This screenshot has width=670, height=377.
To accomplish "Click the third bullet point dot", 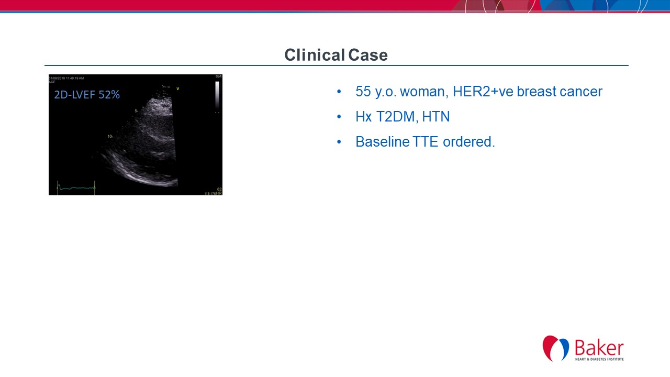I will coord(339,142).
